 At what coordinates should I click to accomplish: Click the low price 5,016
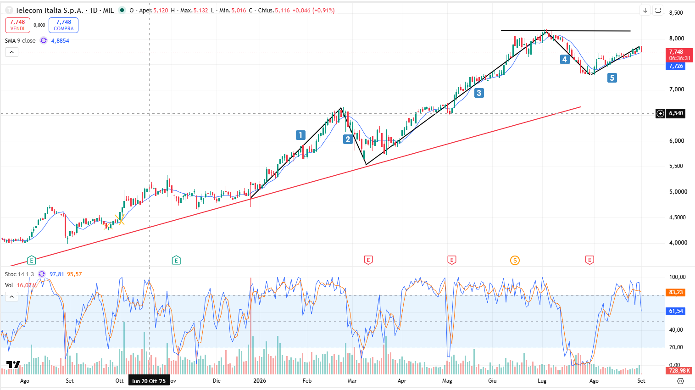tap(239, 10)
